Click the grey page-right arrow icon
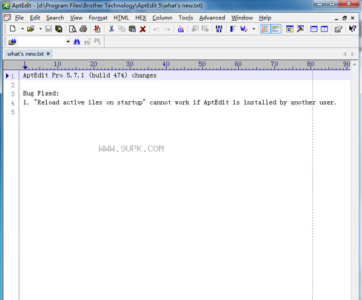This screenshot has height=300, width=362. (x=205, y=29)
